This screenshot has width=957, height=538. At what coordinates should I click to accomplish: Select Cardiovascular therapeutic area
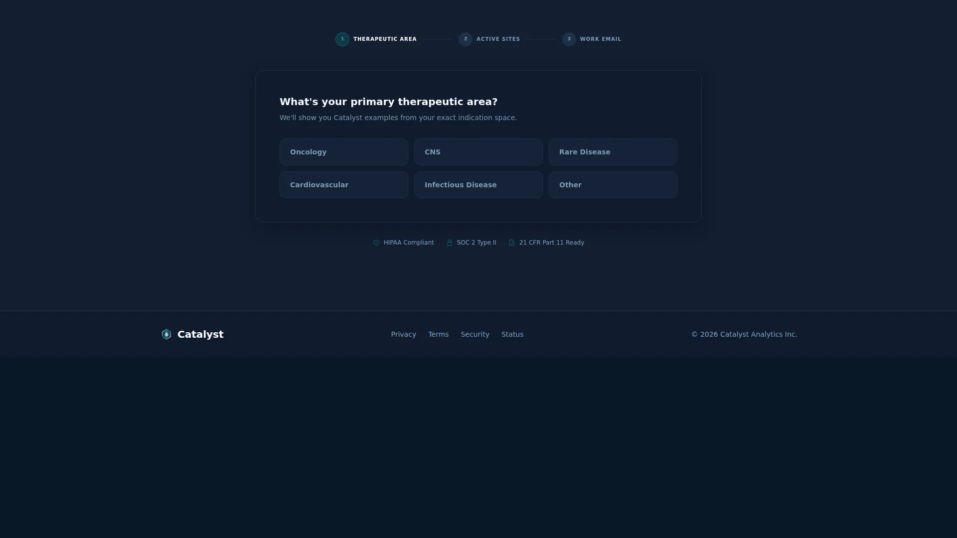click(x=343, y=185)
